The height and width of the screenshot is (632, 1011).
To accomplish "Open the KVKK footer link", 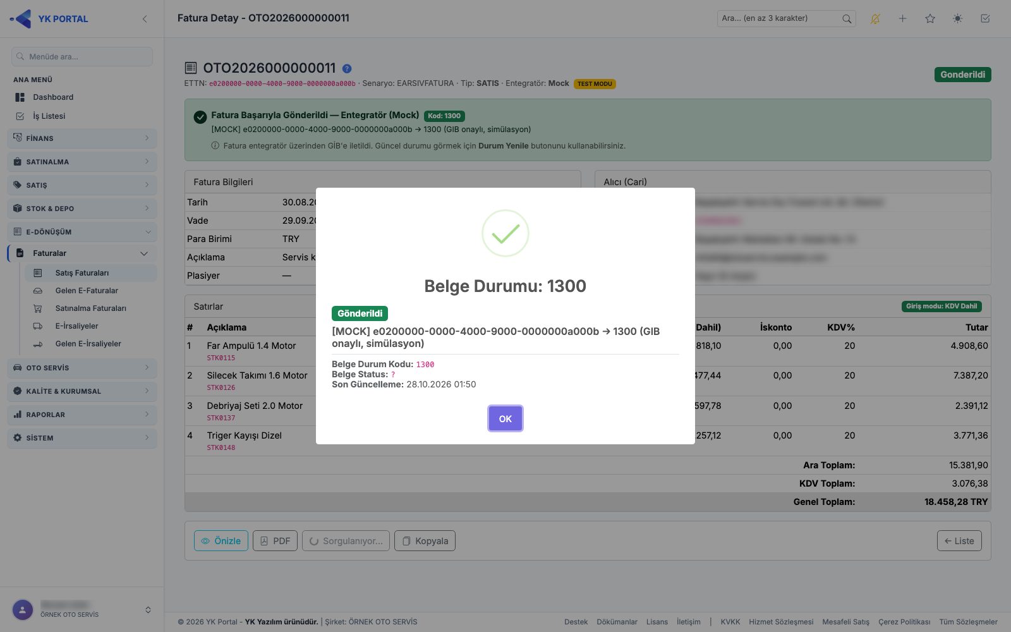I will [x=730, y=622].
